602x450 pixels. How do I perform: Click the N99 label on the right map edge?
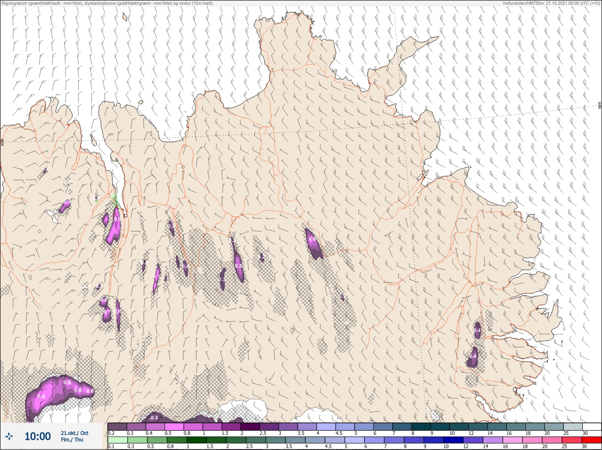point(600,106)
